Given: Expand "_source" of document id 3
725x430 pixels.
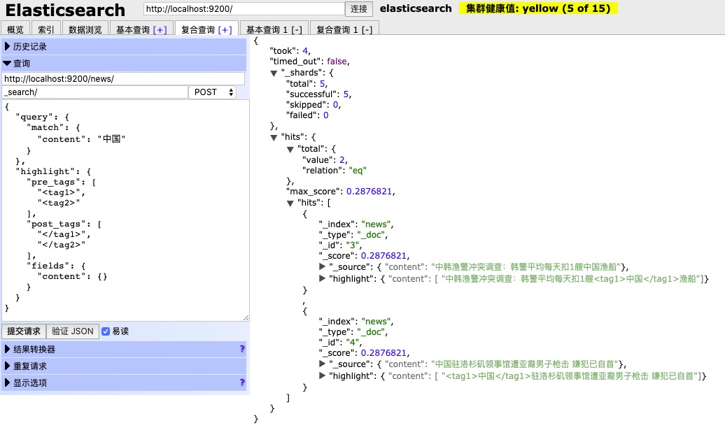Looking at the screenshot, I should 323,266.
